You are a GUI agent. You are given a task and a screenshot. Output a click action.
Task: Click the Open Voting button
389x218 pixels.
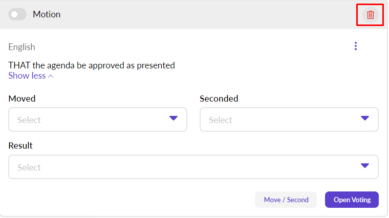[352, 200]
